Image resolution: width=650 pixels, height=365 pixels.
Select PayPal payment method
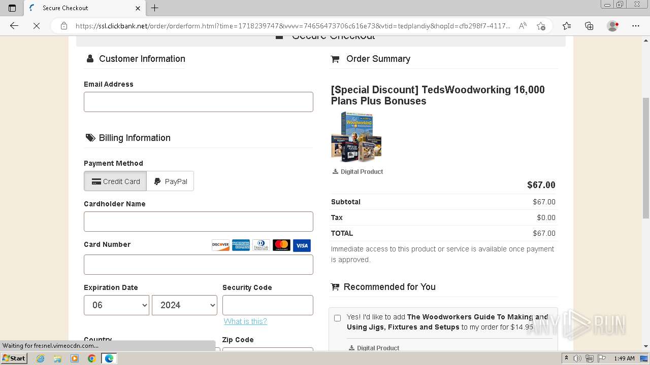pos(170,181)
